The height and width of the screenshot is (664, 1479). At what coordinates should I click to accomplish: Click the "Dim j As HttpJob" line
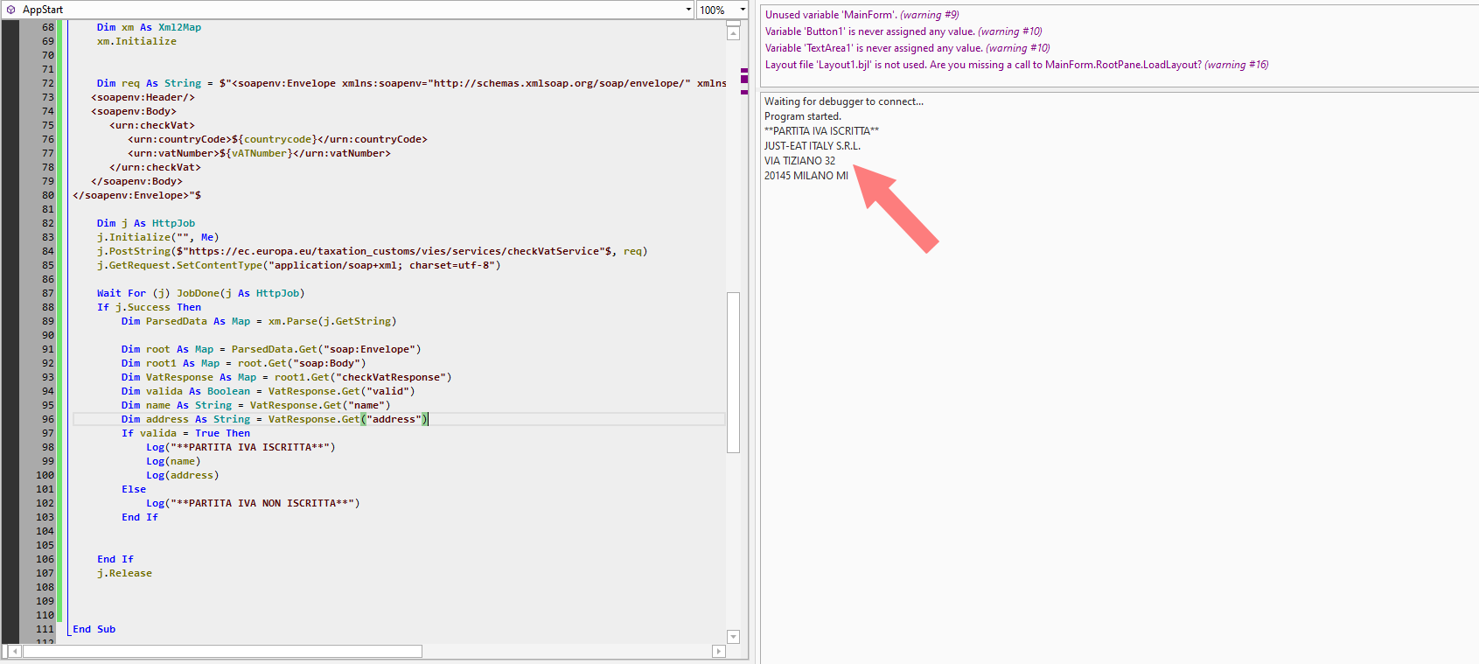[x=146, y=223]
